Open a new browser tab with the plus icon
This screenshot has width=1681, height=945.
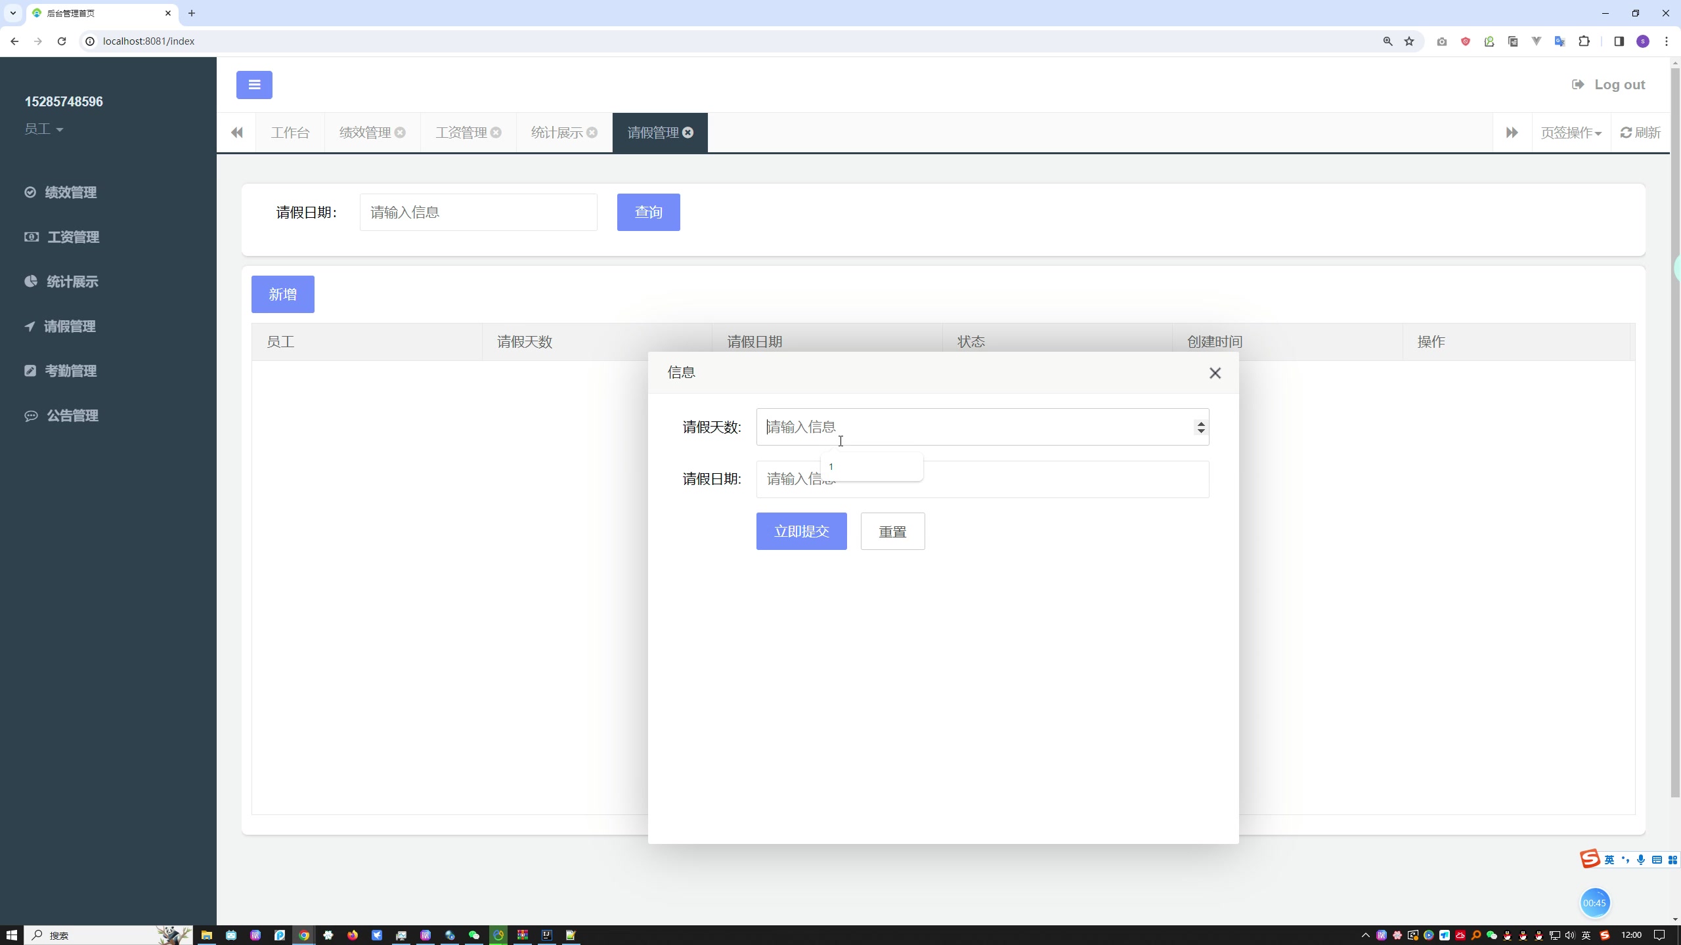pyautogui.click(x=192, y=13)
